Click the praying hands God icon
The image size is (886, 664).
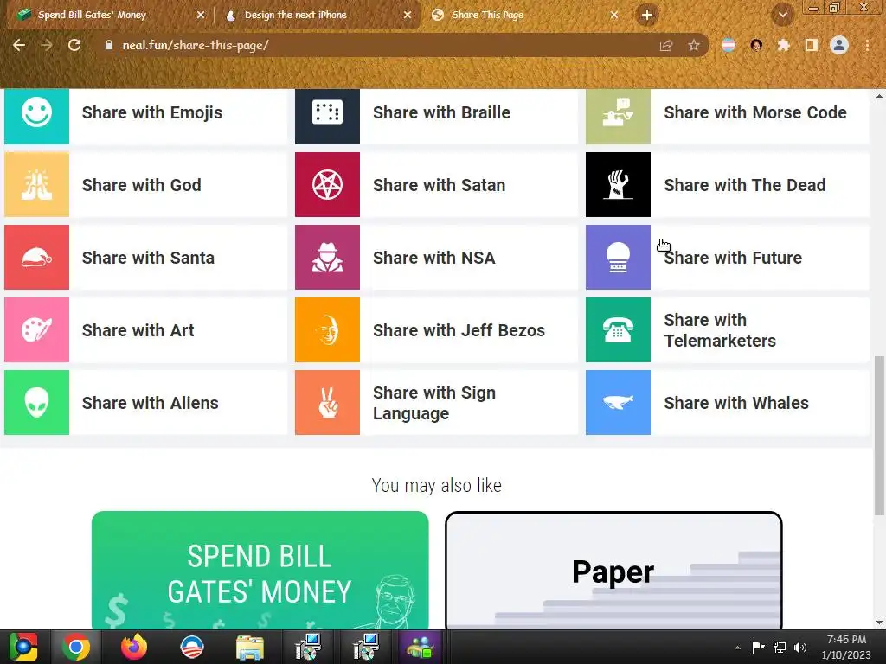pyautogui.click(x=36, y=185)
